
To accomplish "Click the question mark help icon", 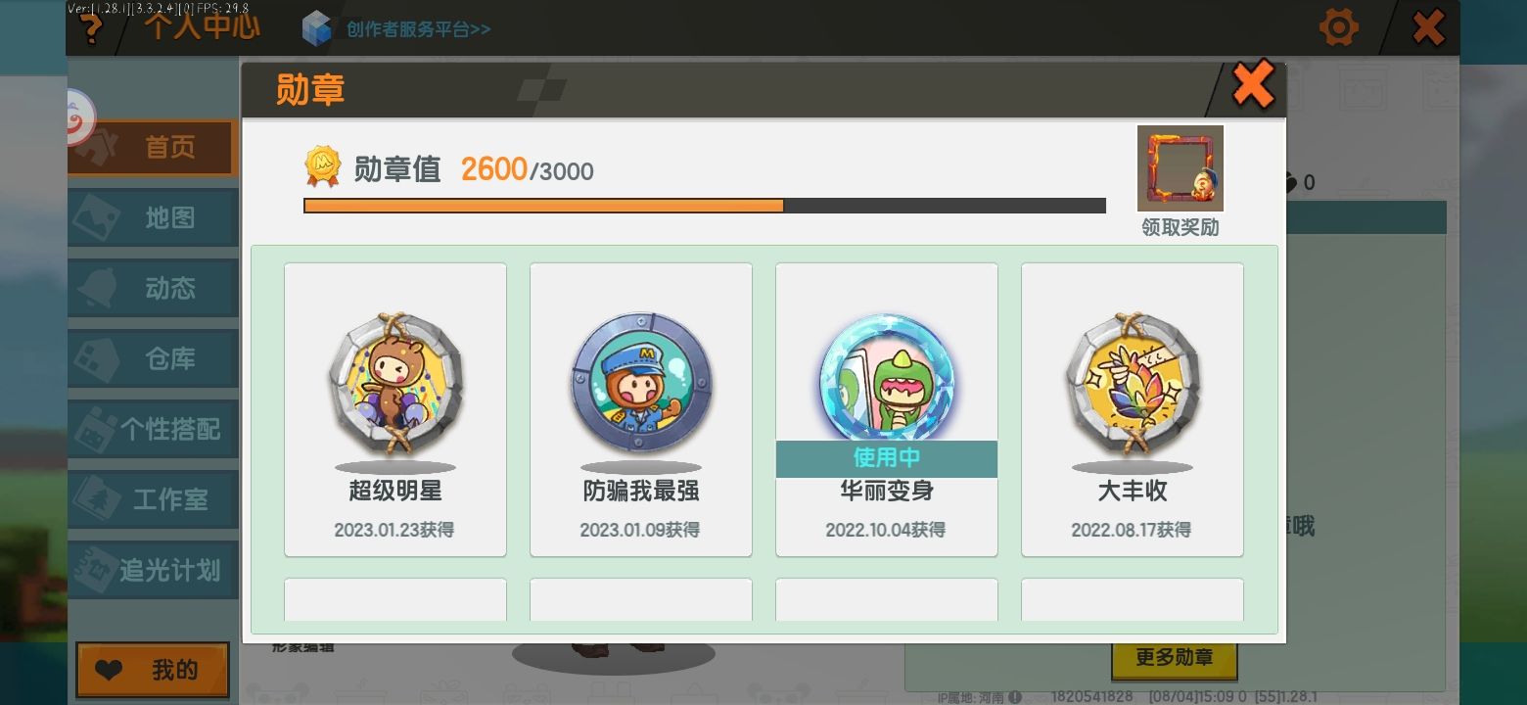I will click(x=91, y=29).
